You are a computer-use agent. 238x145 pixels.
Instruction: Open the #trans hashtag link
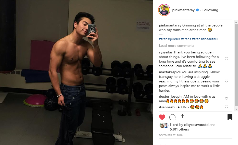click(186, 39)
